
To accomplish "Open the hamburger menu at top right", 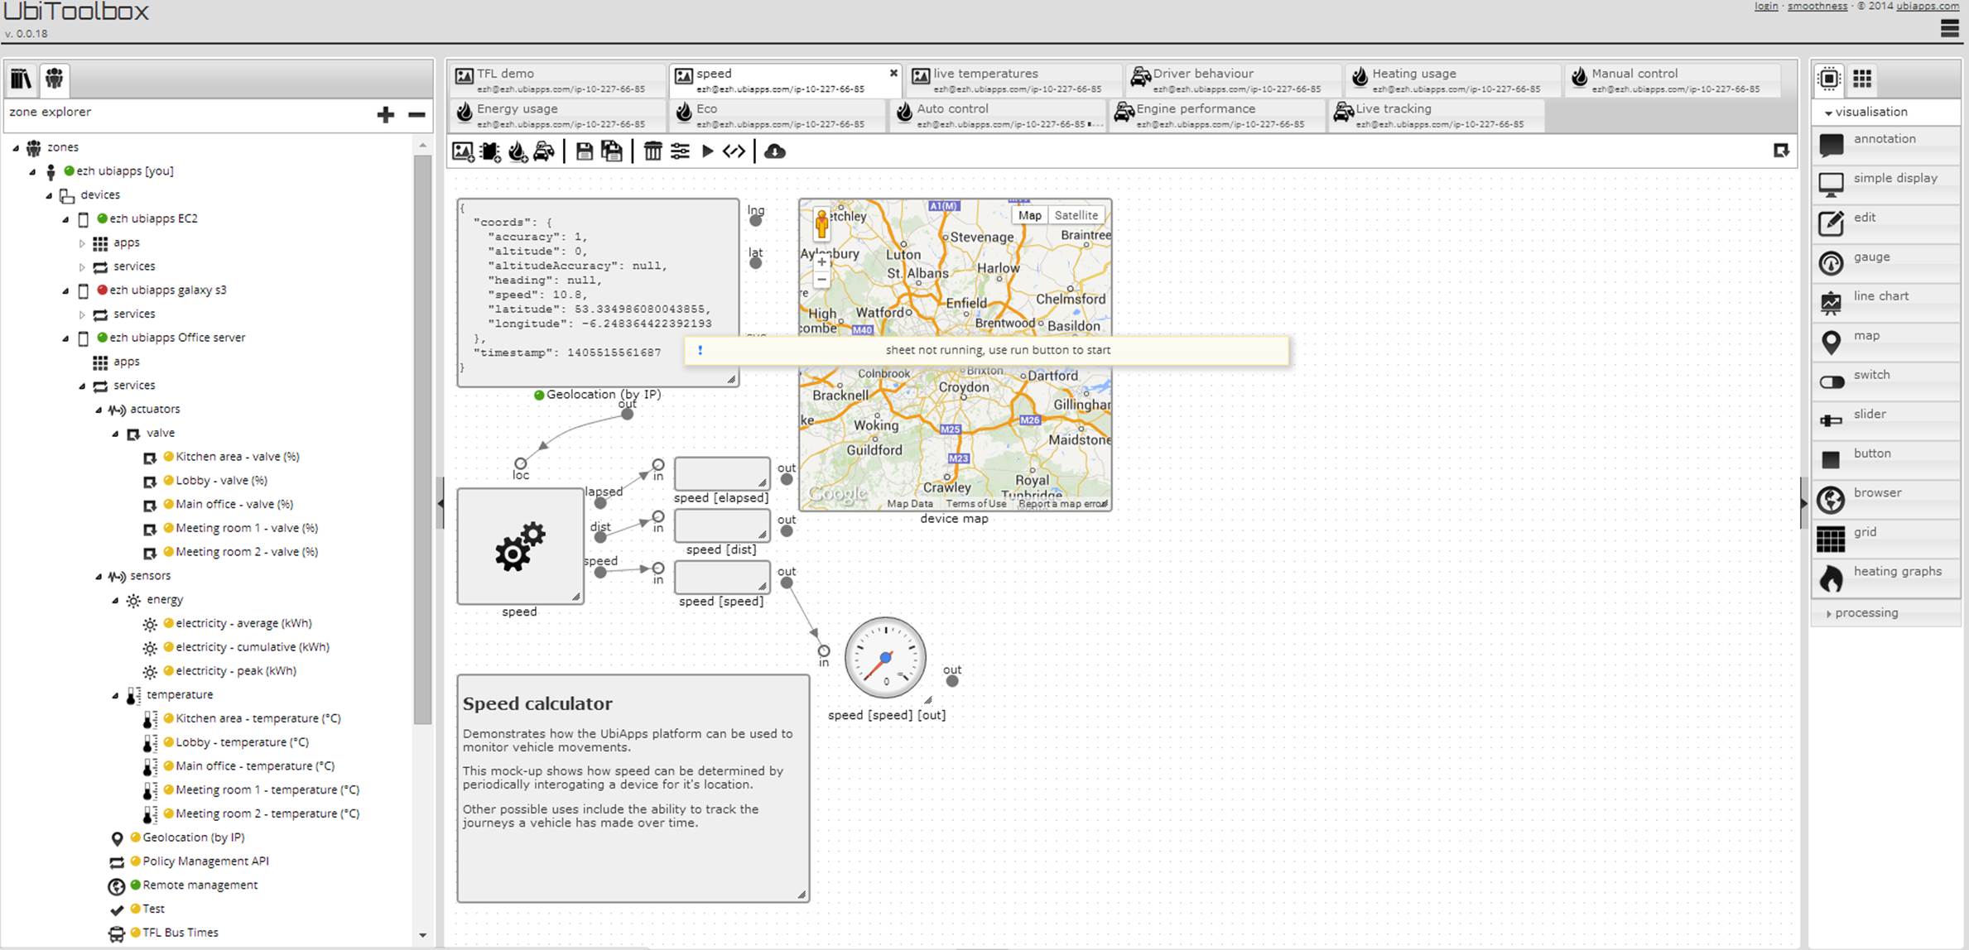I will coord(1949,29).
